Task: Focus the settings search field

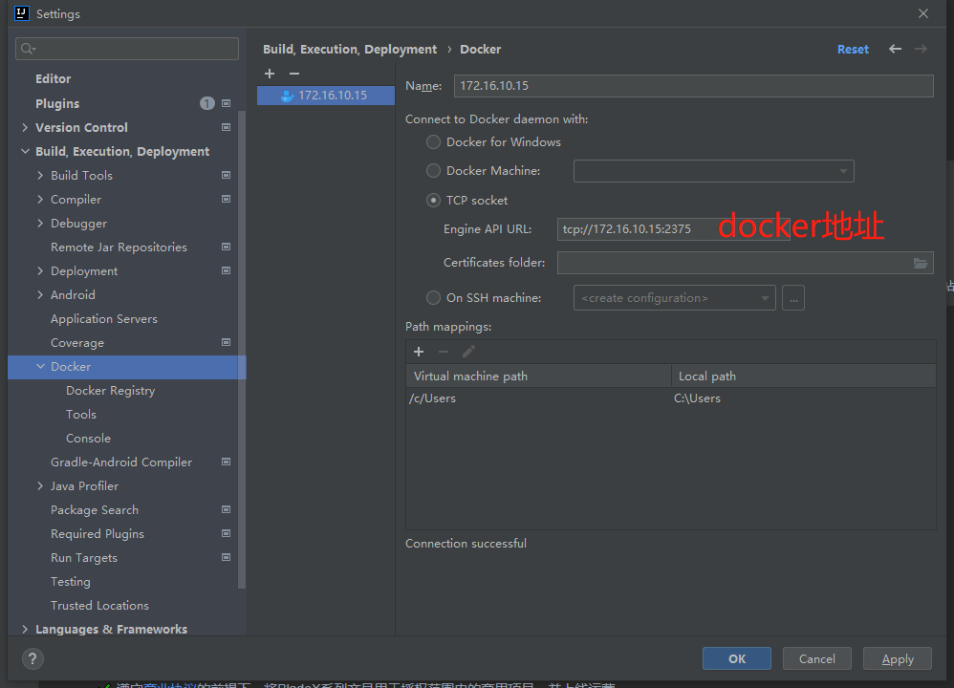Action: 127,49
